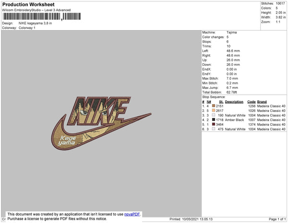The image size is (288, 223).
Task: Click the Natural White swatch for stop 6
Action: [214, 129]
